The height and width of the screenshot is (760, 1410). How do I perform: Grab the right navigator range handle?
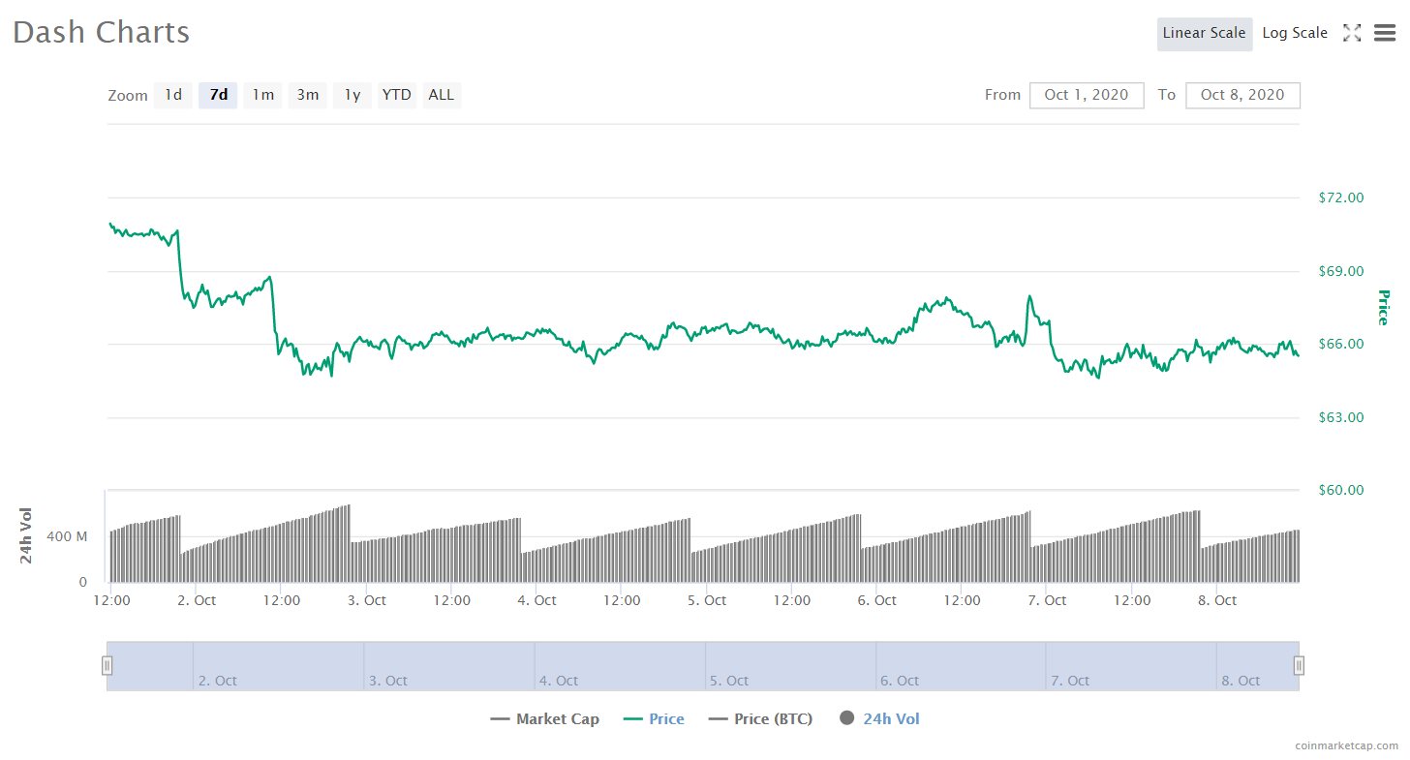pos(1299,665)
